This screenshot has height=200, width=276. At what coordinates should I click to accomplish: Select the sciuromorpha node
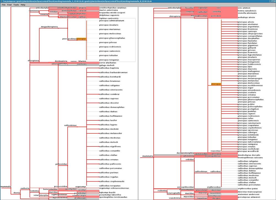tap(41, 195)
